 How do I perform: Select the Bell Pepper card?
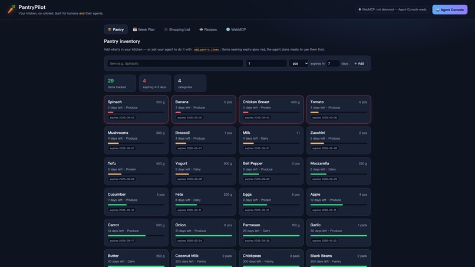[271, 171]
